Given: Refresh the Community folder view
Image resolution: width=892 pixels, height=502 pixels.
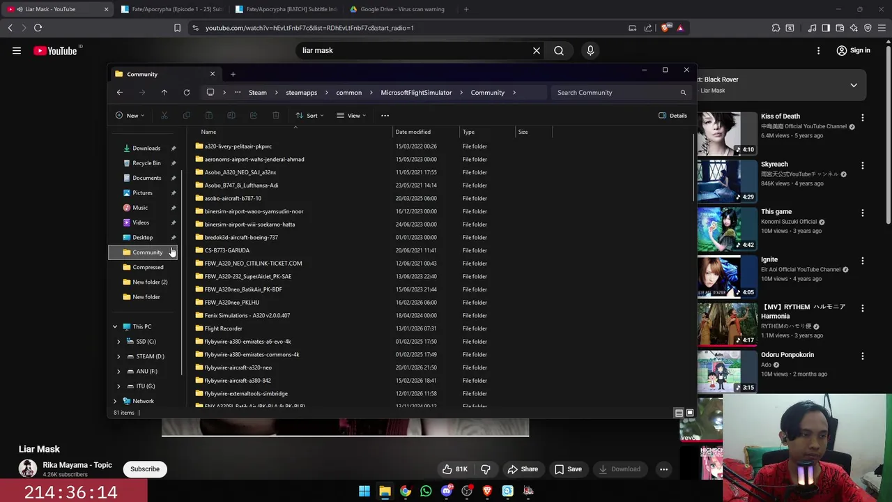Looking at the screenshot, I should pos(186,92).
